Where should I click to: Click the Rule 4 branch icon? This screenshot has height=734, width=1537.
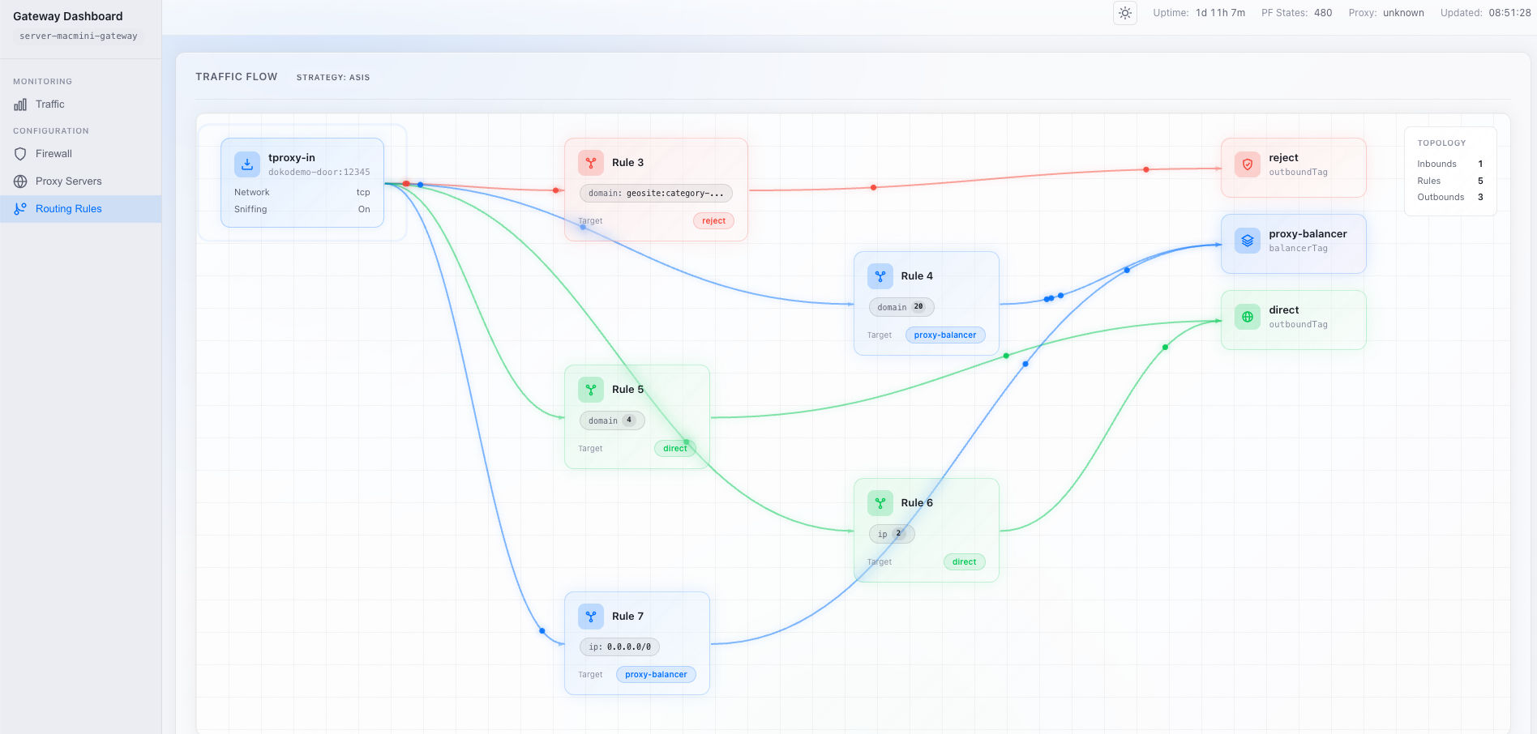[880, 276]
